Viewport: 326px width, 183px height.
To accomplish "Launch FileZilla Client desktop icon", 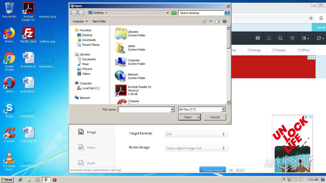I will pyautogui.click(x=28, y=35).
